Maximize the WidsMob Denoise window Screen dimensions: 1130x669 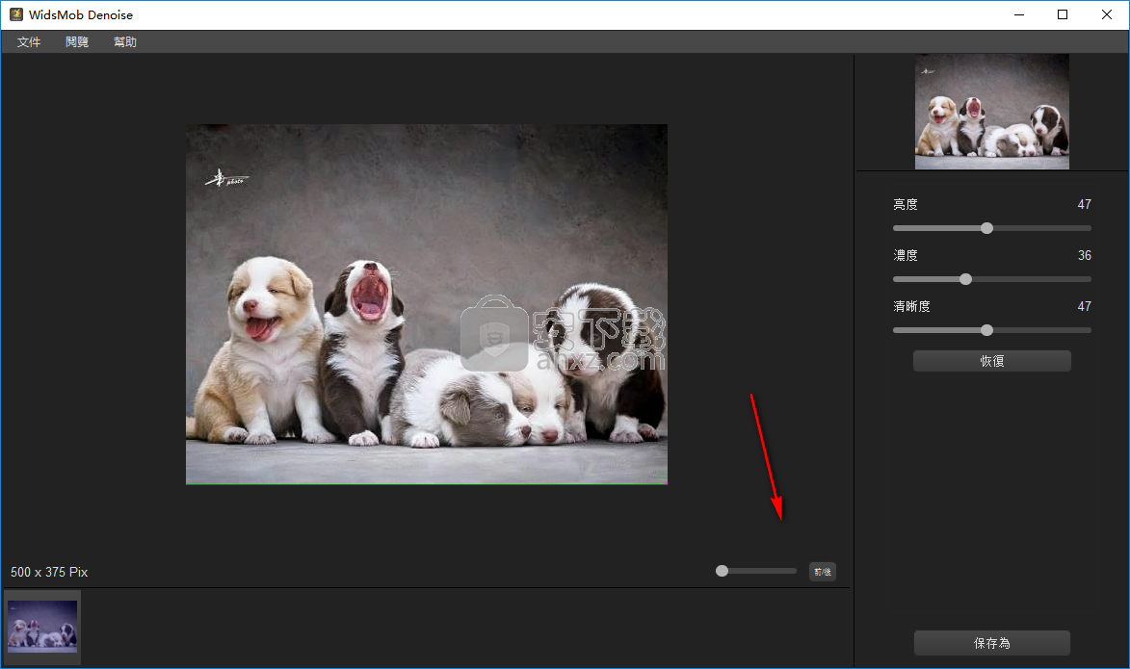click(x=1063, y=14)
